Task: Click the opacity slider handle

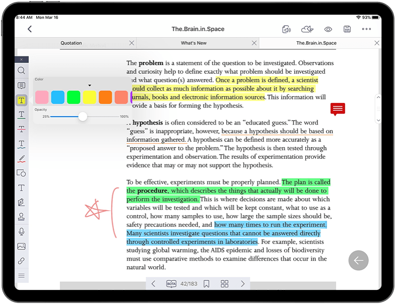Action: (83, 116)
